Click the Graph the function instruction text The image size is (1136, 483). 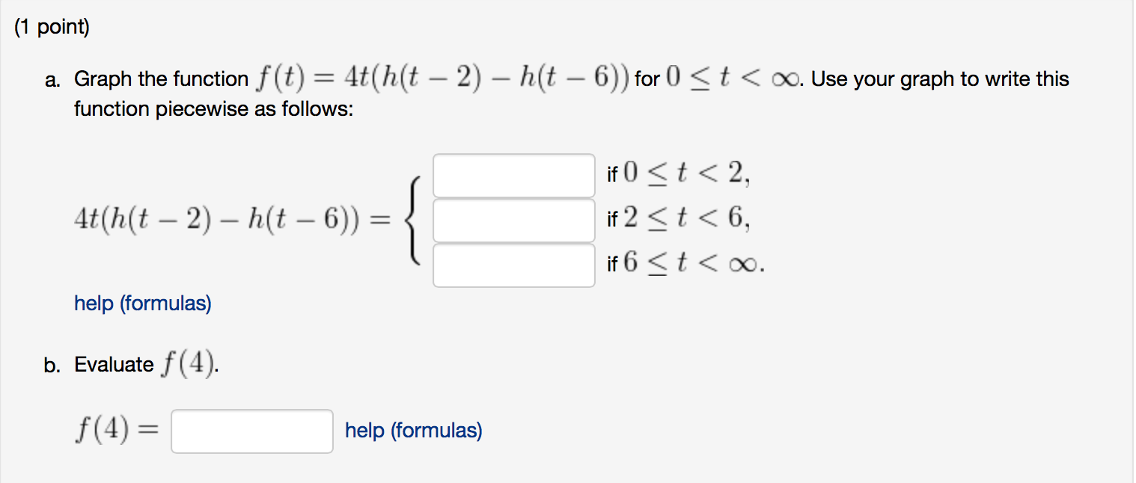click(x=299, y=79)
